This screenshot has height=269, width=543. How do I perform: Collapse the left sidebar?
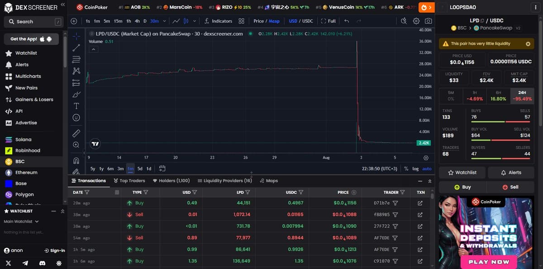62,4
